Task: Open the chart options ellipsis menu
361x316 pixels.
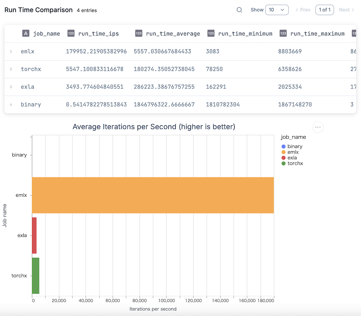Action: 318,127
